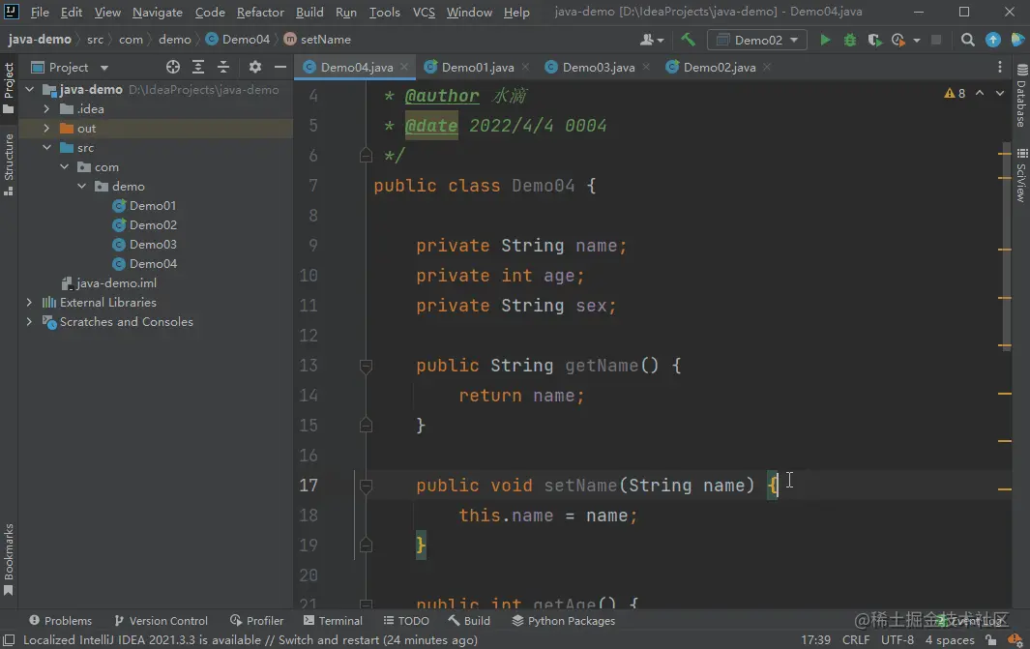Collapse the com package
Image resolution: width=1030 pixels, height=649 pixels.
[65, 167]
